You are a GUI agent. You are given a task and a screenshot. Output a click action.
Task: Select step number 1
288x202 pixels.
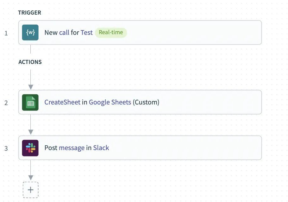[x=6, y=33]
